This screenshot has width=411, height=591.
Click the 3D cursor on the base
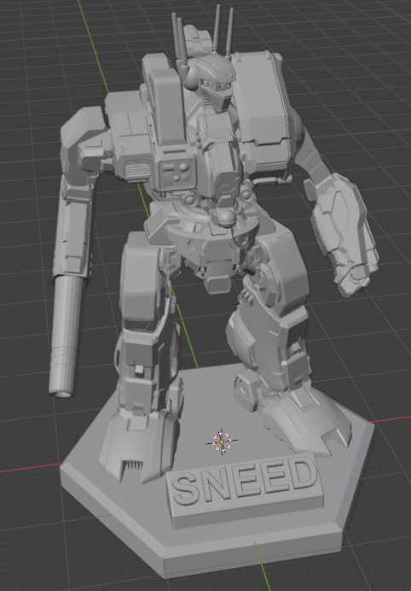point(222,442)
